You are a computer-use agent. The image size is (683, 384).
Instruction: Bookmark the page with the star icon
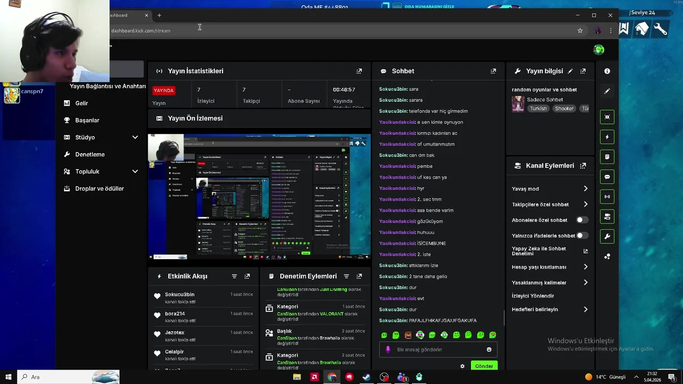pyautogui.click(x=580, y=30)
